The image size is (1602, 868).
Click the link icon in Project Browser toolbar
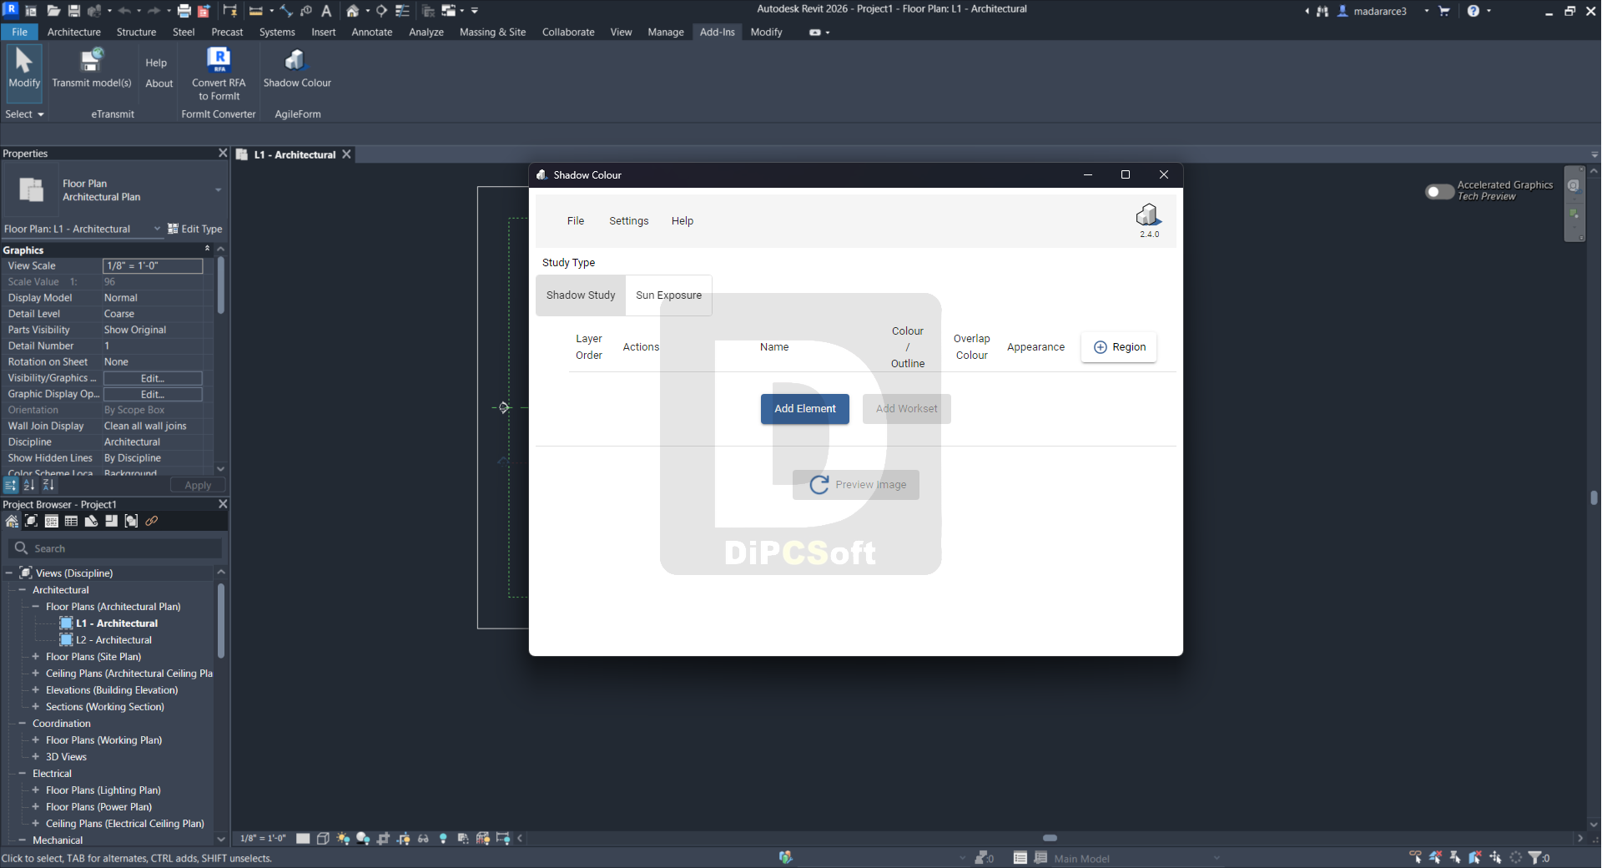(x=151, y=521)
